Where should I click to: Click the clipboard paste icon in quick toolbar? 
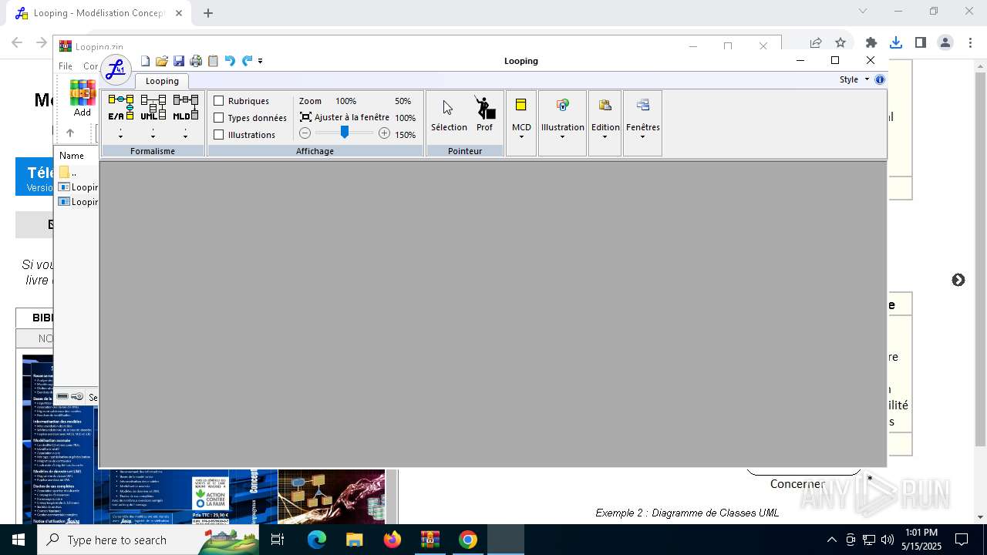click(213, 61)
